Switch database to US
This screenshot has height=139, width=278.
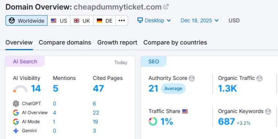coord(59,21)
